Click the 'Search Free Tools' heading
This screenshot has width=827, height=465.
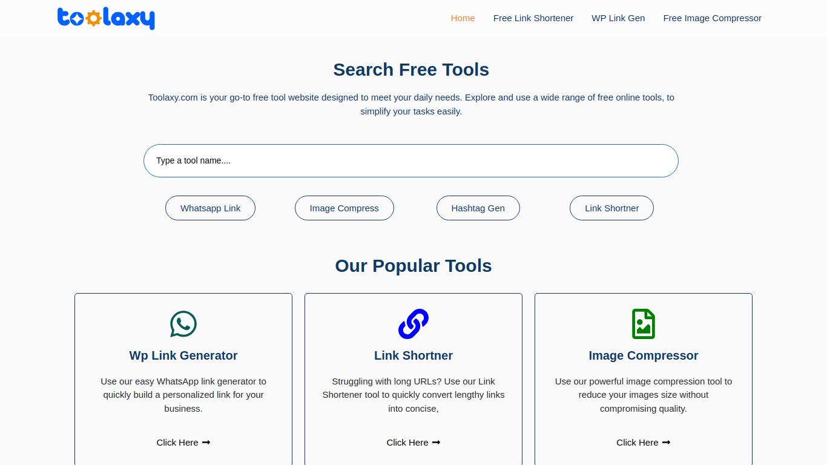pos(411,70)
